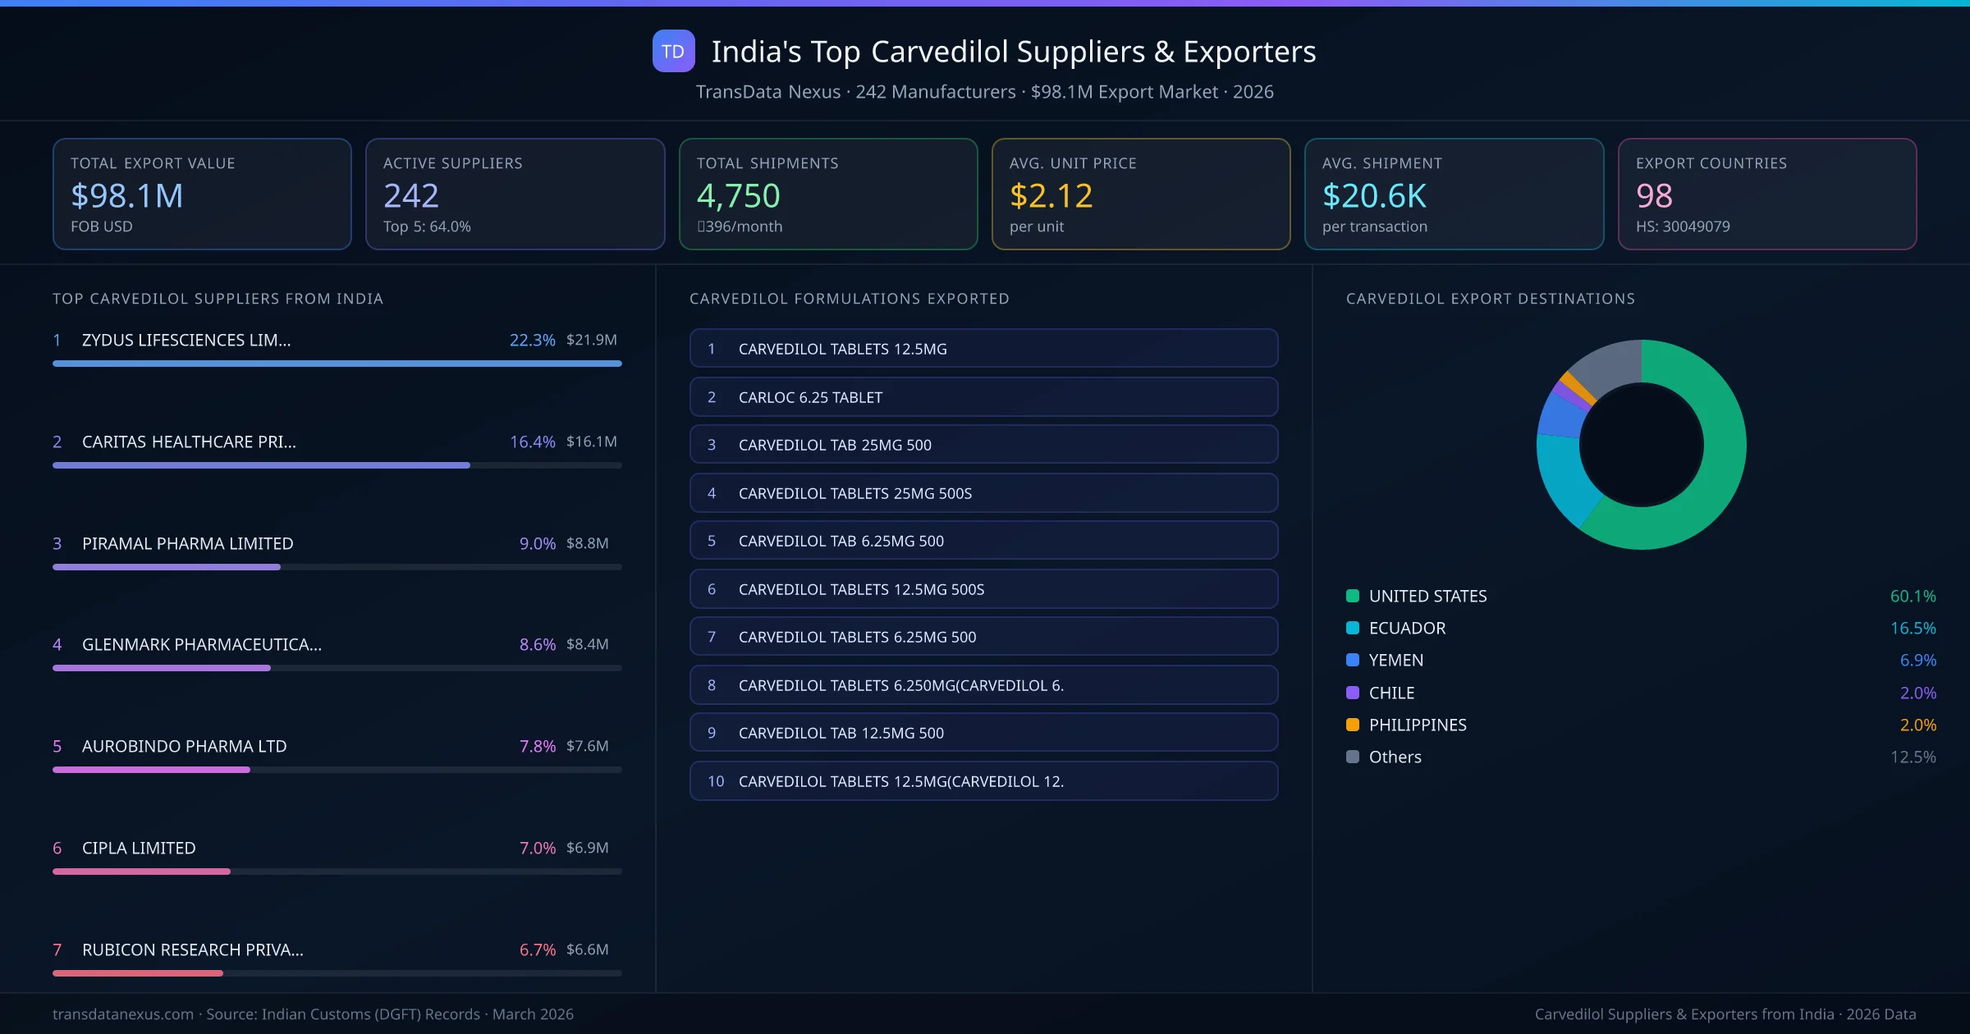Select the Total Export Value stat card
1970x1034 pixels.
pyautogui.click(x=202, y=194)
